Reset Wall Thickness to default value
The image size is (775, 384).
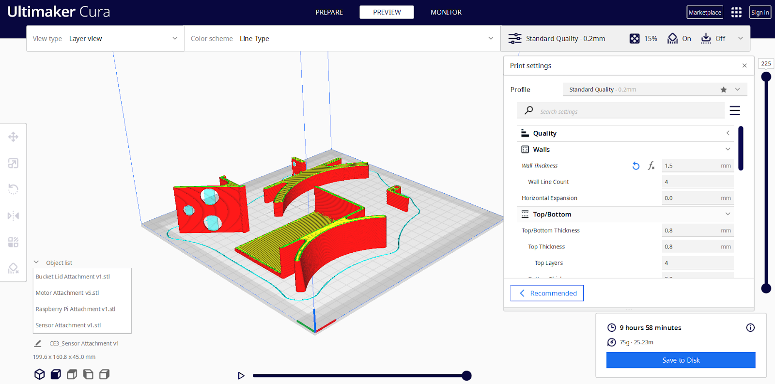click(x=636, y=166)
